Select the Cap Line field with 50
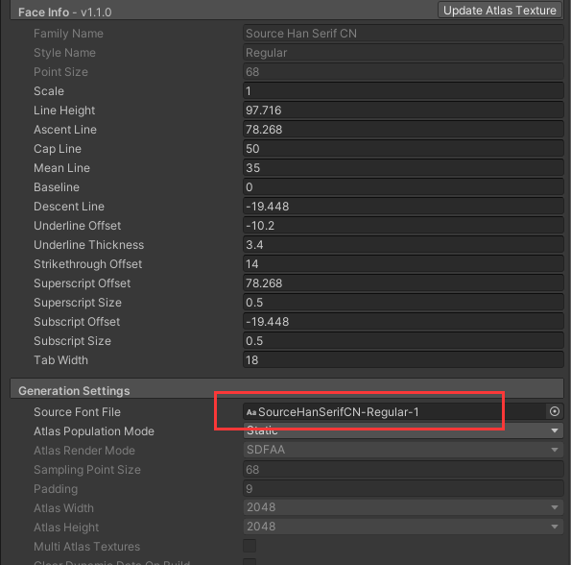Image resolution: width=571 pixels, height=565 pixels. tap(403, 149)
